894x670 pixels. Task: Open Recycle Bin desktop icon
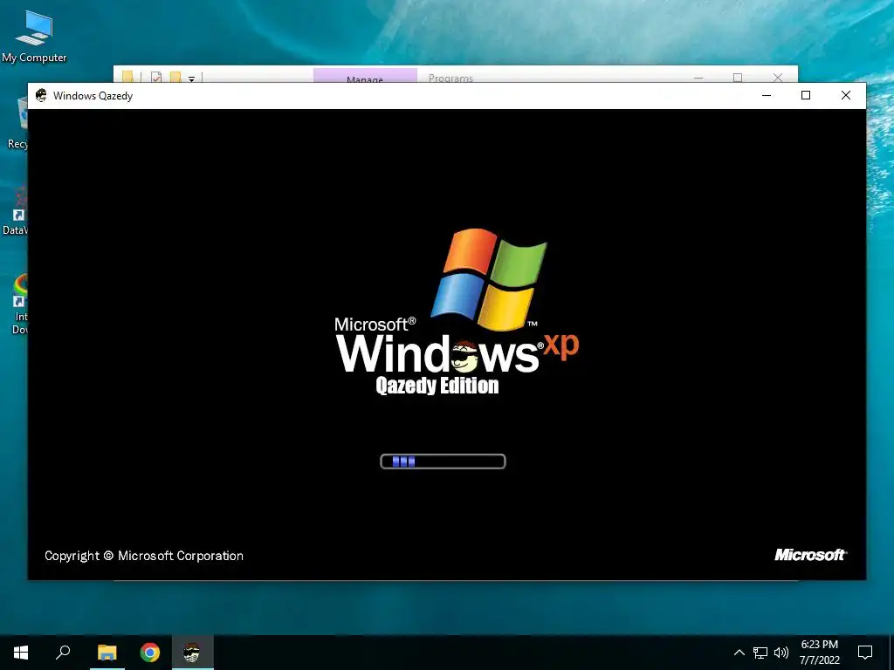click(x=17, y=122)
